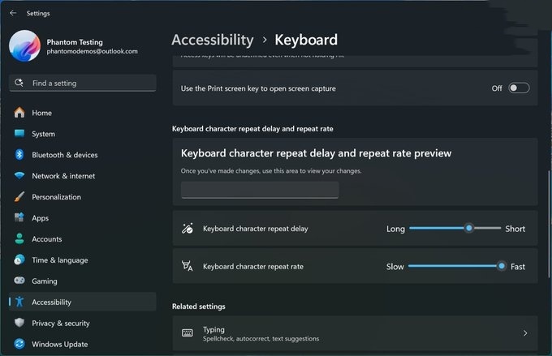Click the repeat rate preview text box
The height and width of the screenshot is (356, 552).
point(260,190)
